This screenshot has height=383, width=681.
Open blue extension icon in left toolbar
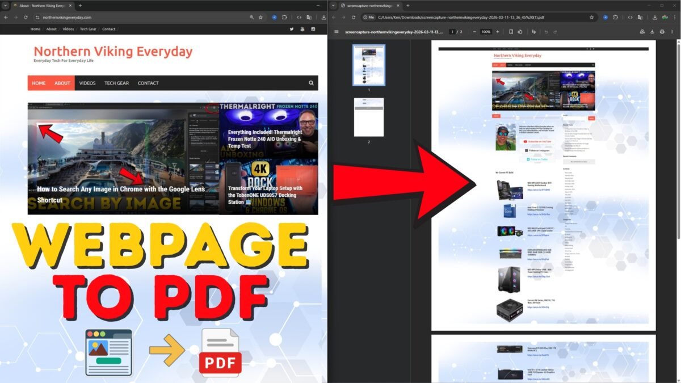tap(274, 17)
